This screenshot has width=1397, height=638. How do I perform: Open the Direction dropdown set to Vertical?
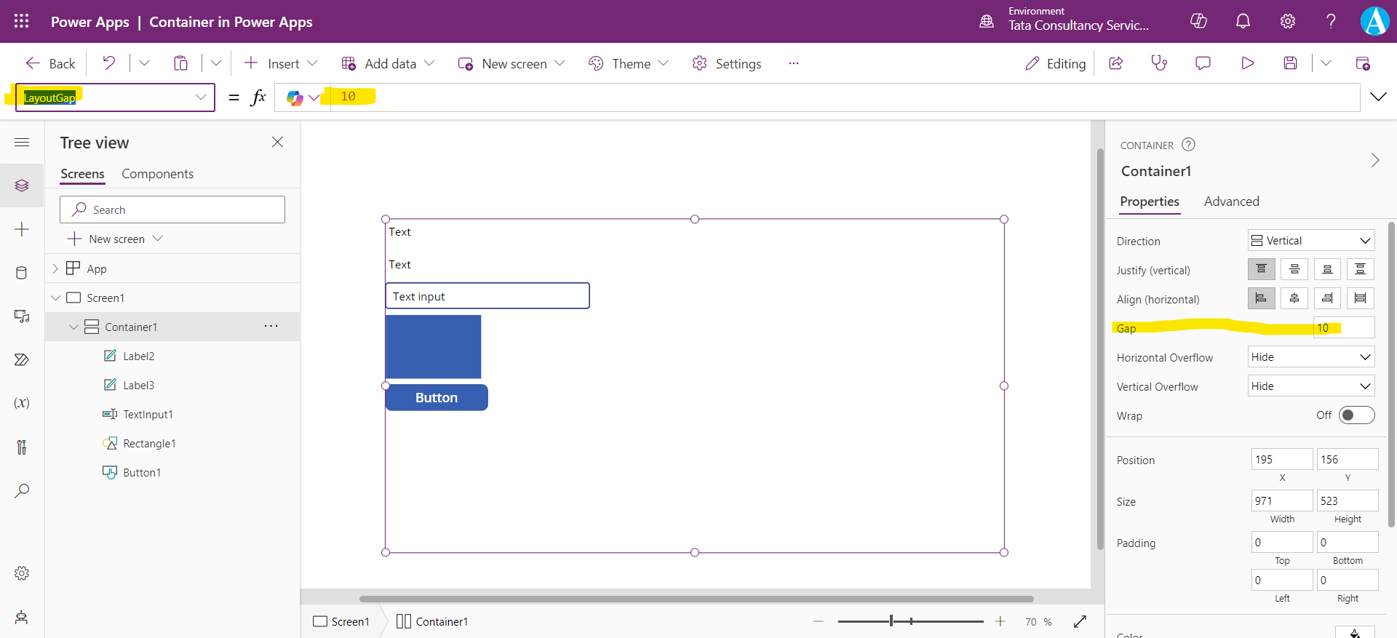coord(1310,241)
